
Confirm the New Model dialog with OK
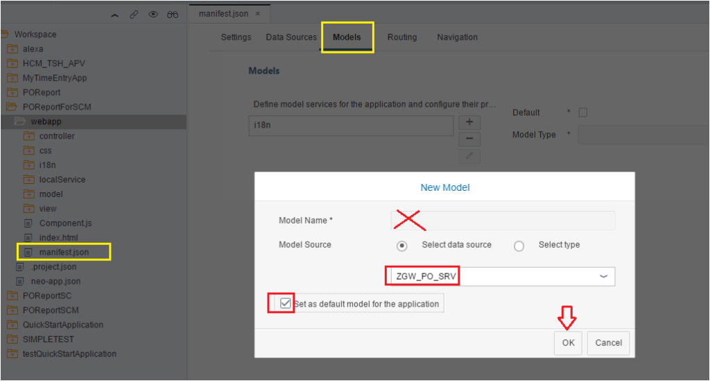coord(569,343)
